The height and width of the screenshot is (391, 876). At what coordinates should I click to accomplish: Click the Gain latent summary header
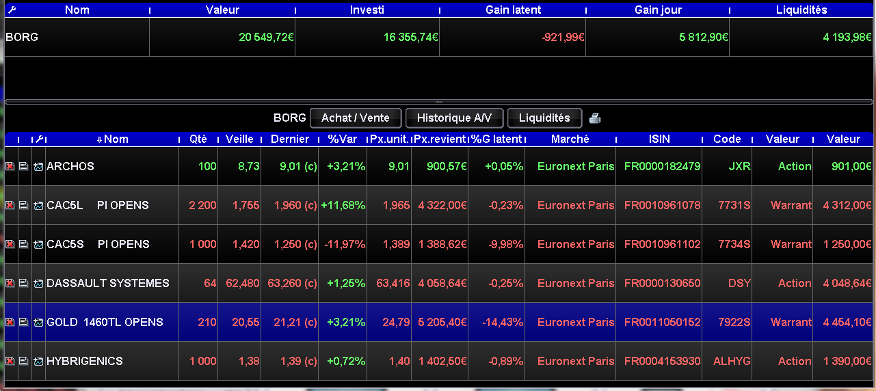[513, 10]
